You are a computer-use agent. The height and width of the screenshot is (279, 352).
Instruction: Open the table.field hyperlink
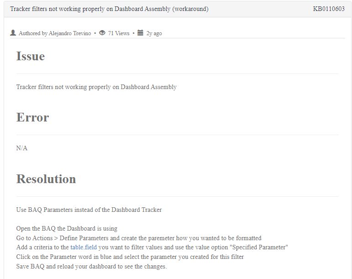(84, 247)
